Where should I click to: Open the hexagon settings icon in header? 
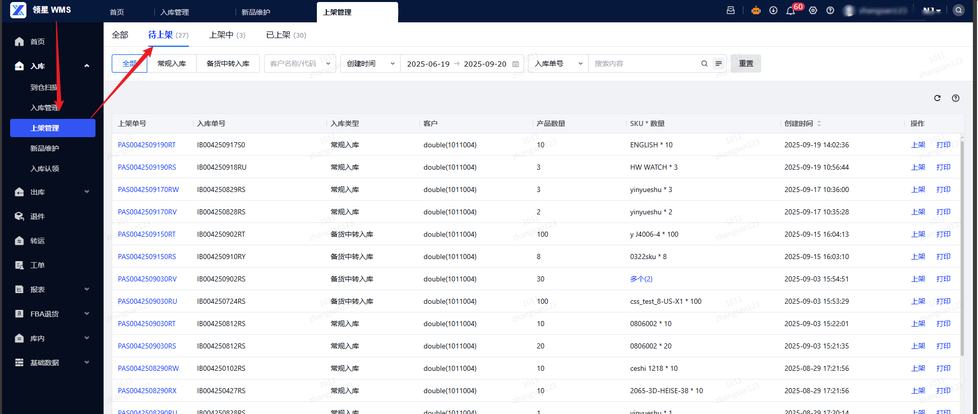pyautogui.click(x=813, y=11)
